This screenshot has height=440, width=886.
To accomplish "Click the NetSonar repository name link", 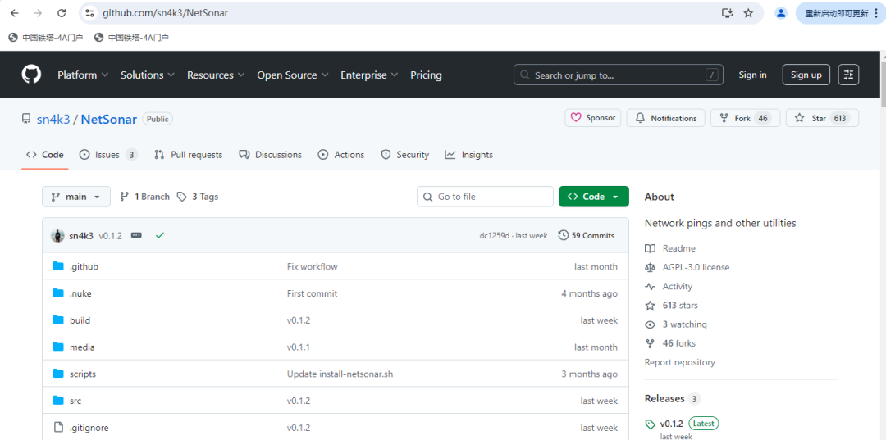I will pyautogui.click(x=109, y=119).
